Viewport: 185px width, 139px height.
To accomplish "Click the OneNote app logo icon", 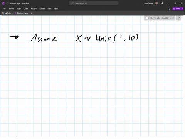I will (x=3, y=3).
